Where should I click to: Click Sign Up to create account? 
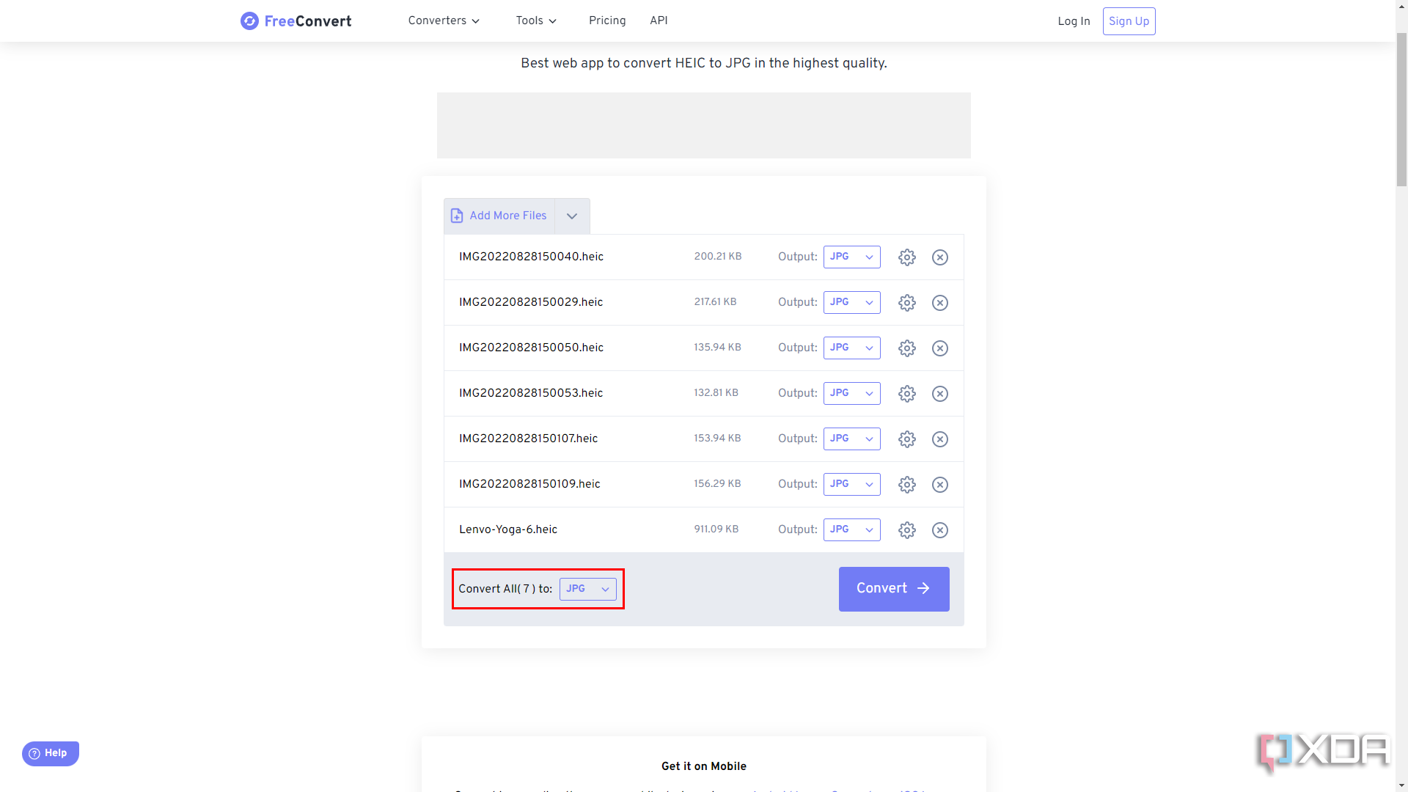click(x=1129, y=21)
